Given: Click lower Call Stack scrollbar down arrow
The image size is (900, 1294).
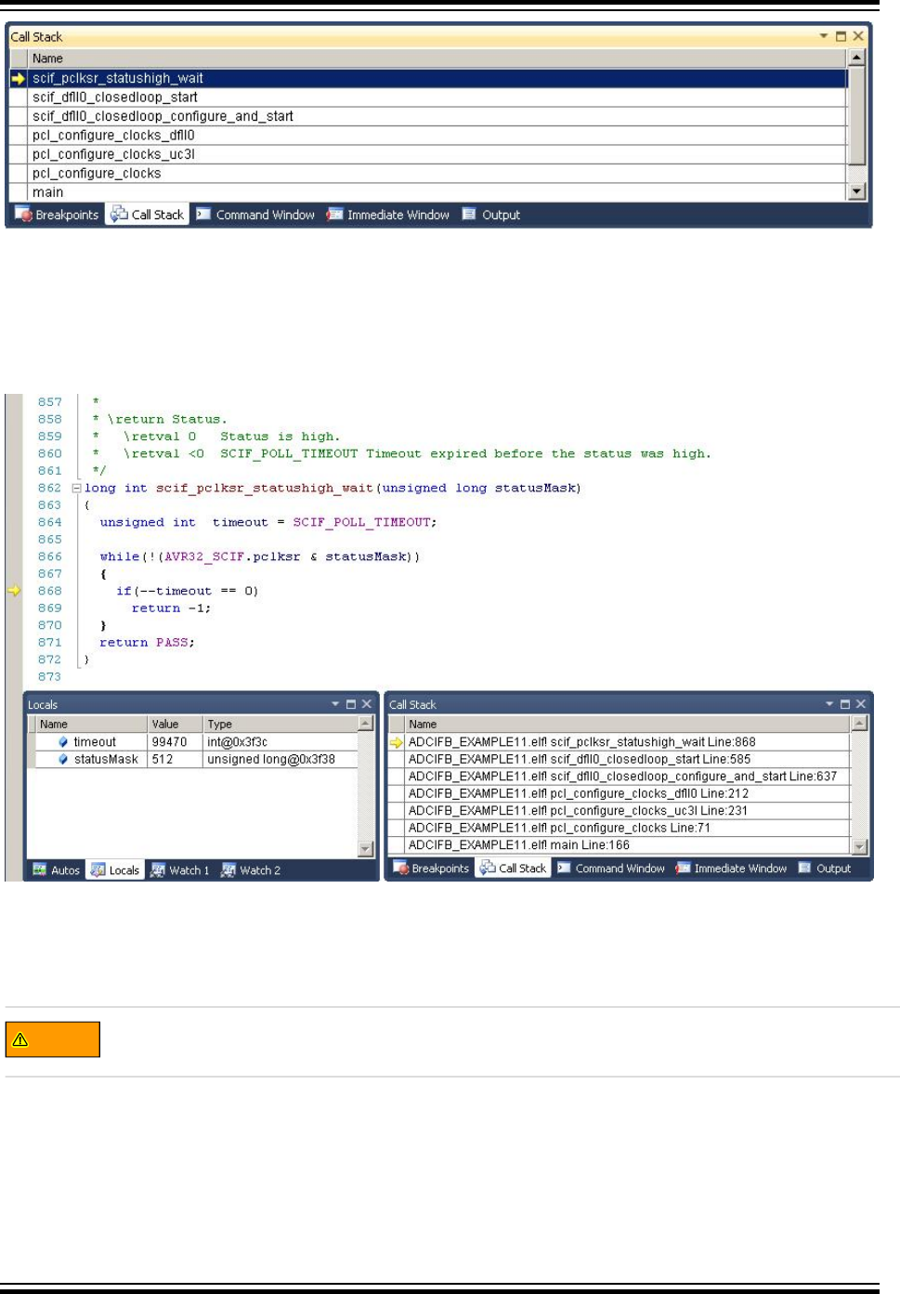Looking at the screenshot, I should [x=860, y=846].
